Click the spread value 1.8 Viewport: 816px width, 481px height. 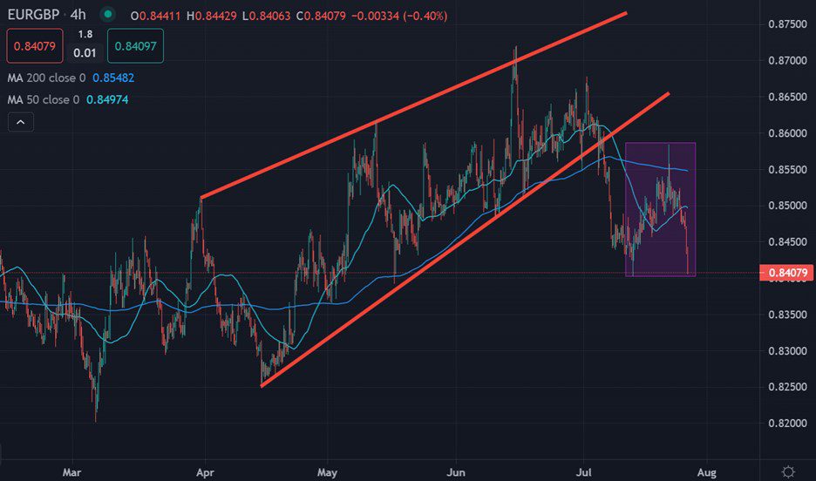[x=85, y=34]
